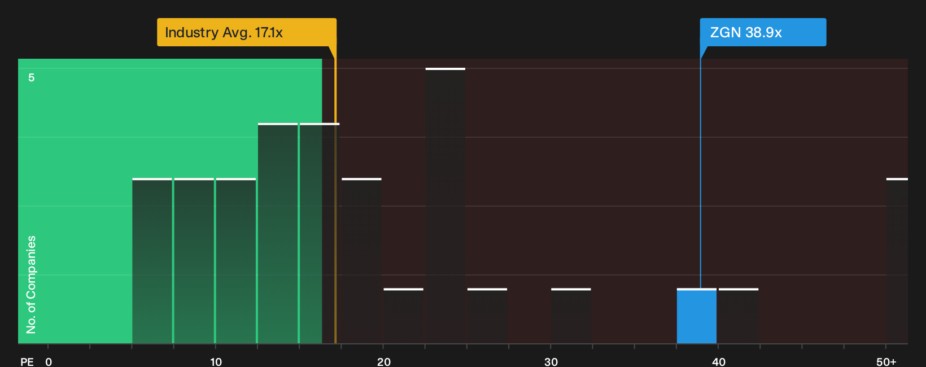Screen dimensions: 926x367
Task: Click the ZGN 38.9x label
Action: [x=763, y=32]
